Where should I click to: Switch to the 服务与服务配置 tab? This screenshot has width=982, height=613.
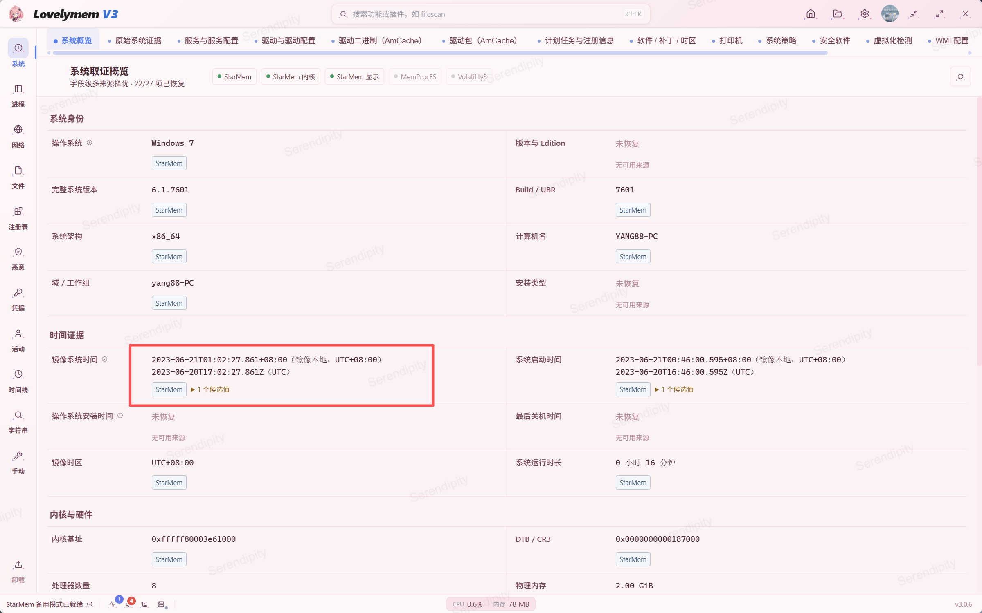point(208,40)
